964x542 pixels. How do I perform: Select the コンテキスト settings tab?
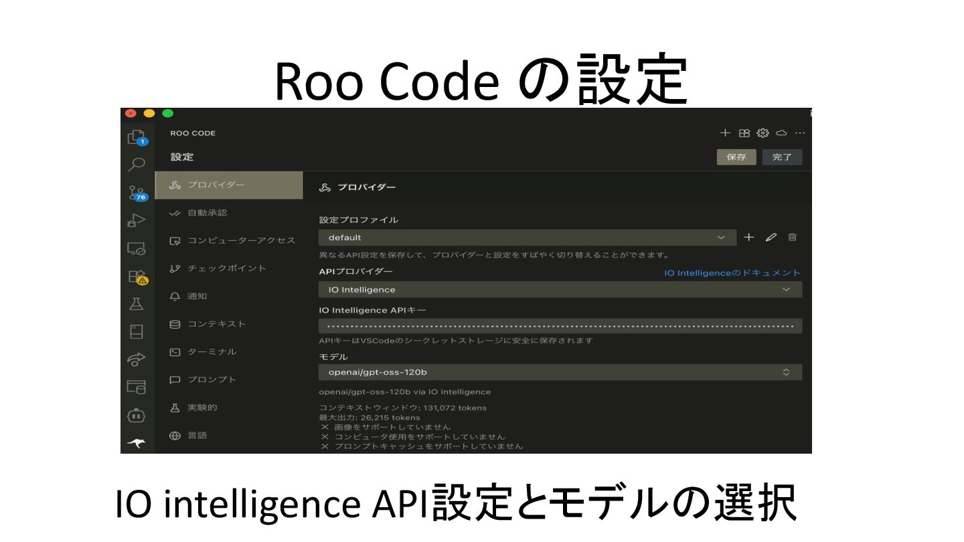[x=229, y=324]
